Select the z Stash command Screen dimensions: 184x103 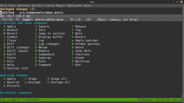point(78,58)
